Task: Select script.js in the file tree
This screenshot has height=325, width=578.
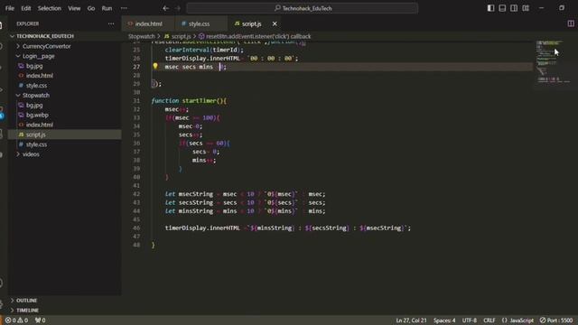Action: [36, 135]
